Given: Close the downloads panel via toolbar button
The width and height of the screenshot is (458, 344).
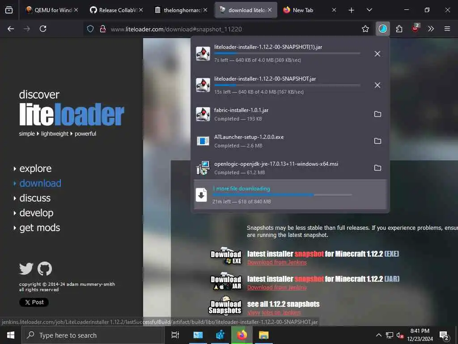Looking at the screenshot, I should (x=383, y=29).
